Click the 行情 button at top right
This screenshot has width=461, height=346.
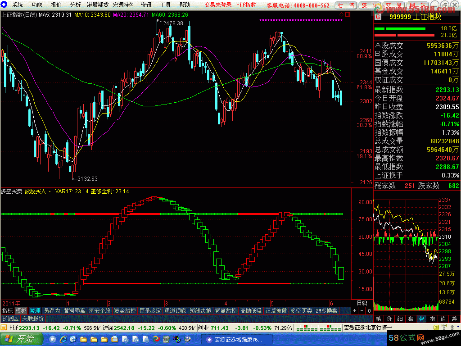(x=346, y=5)
